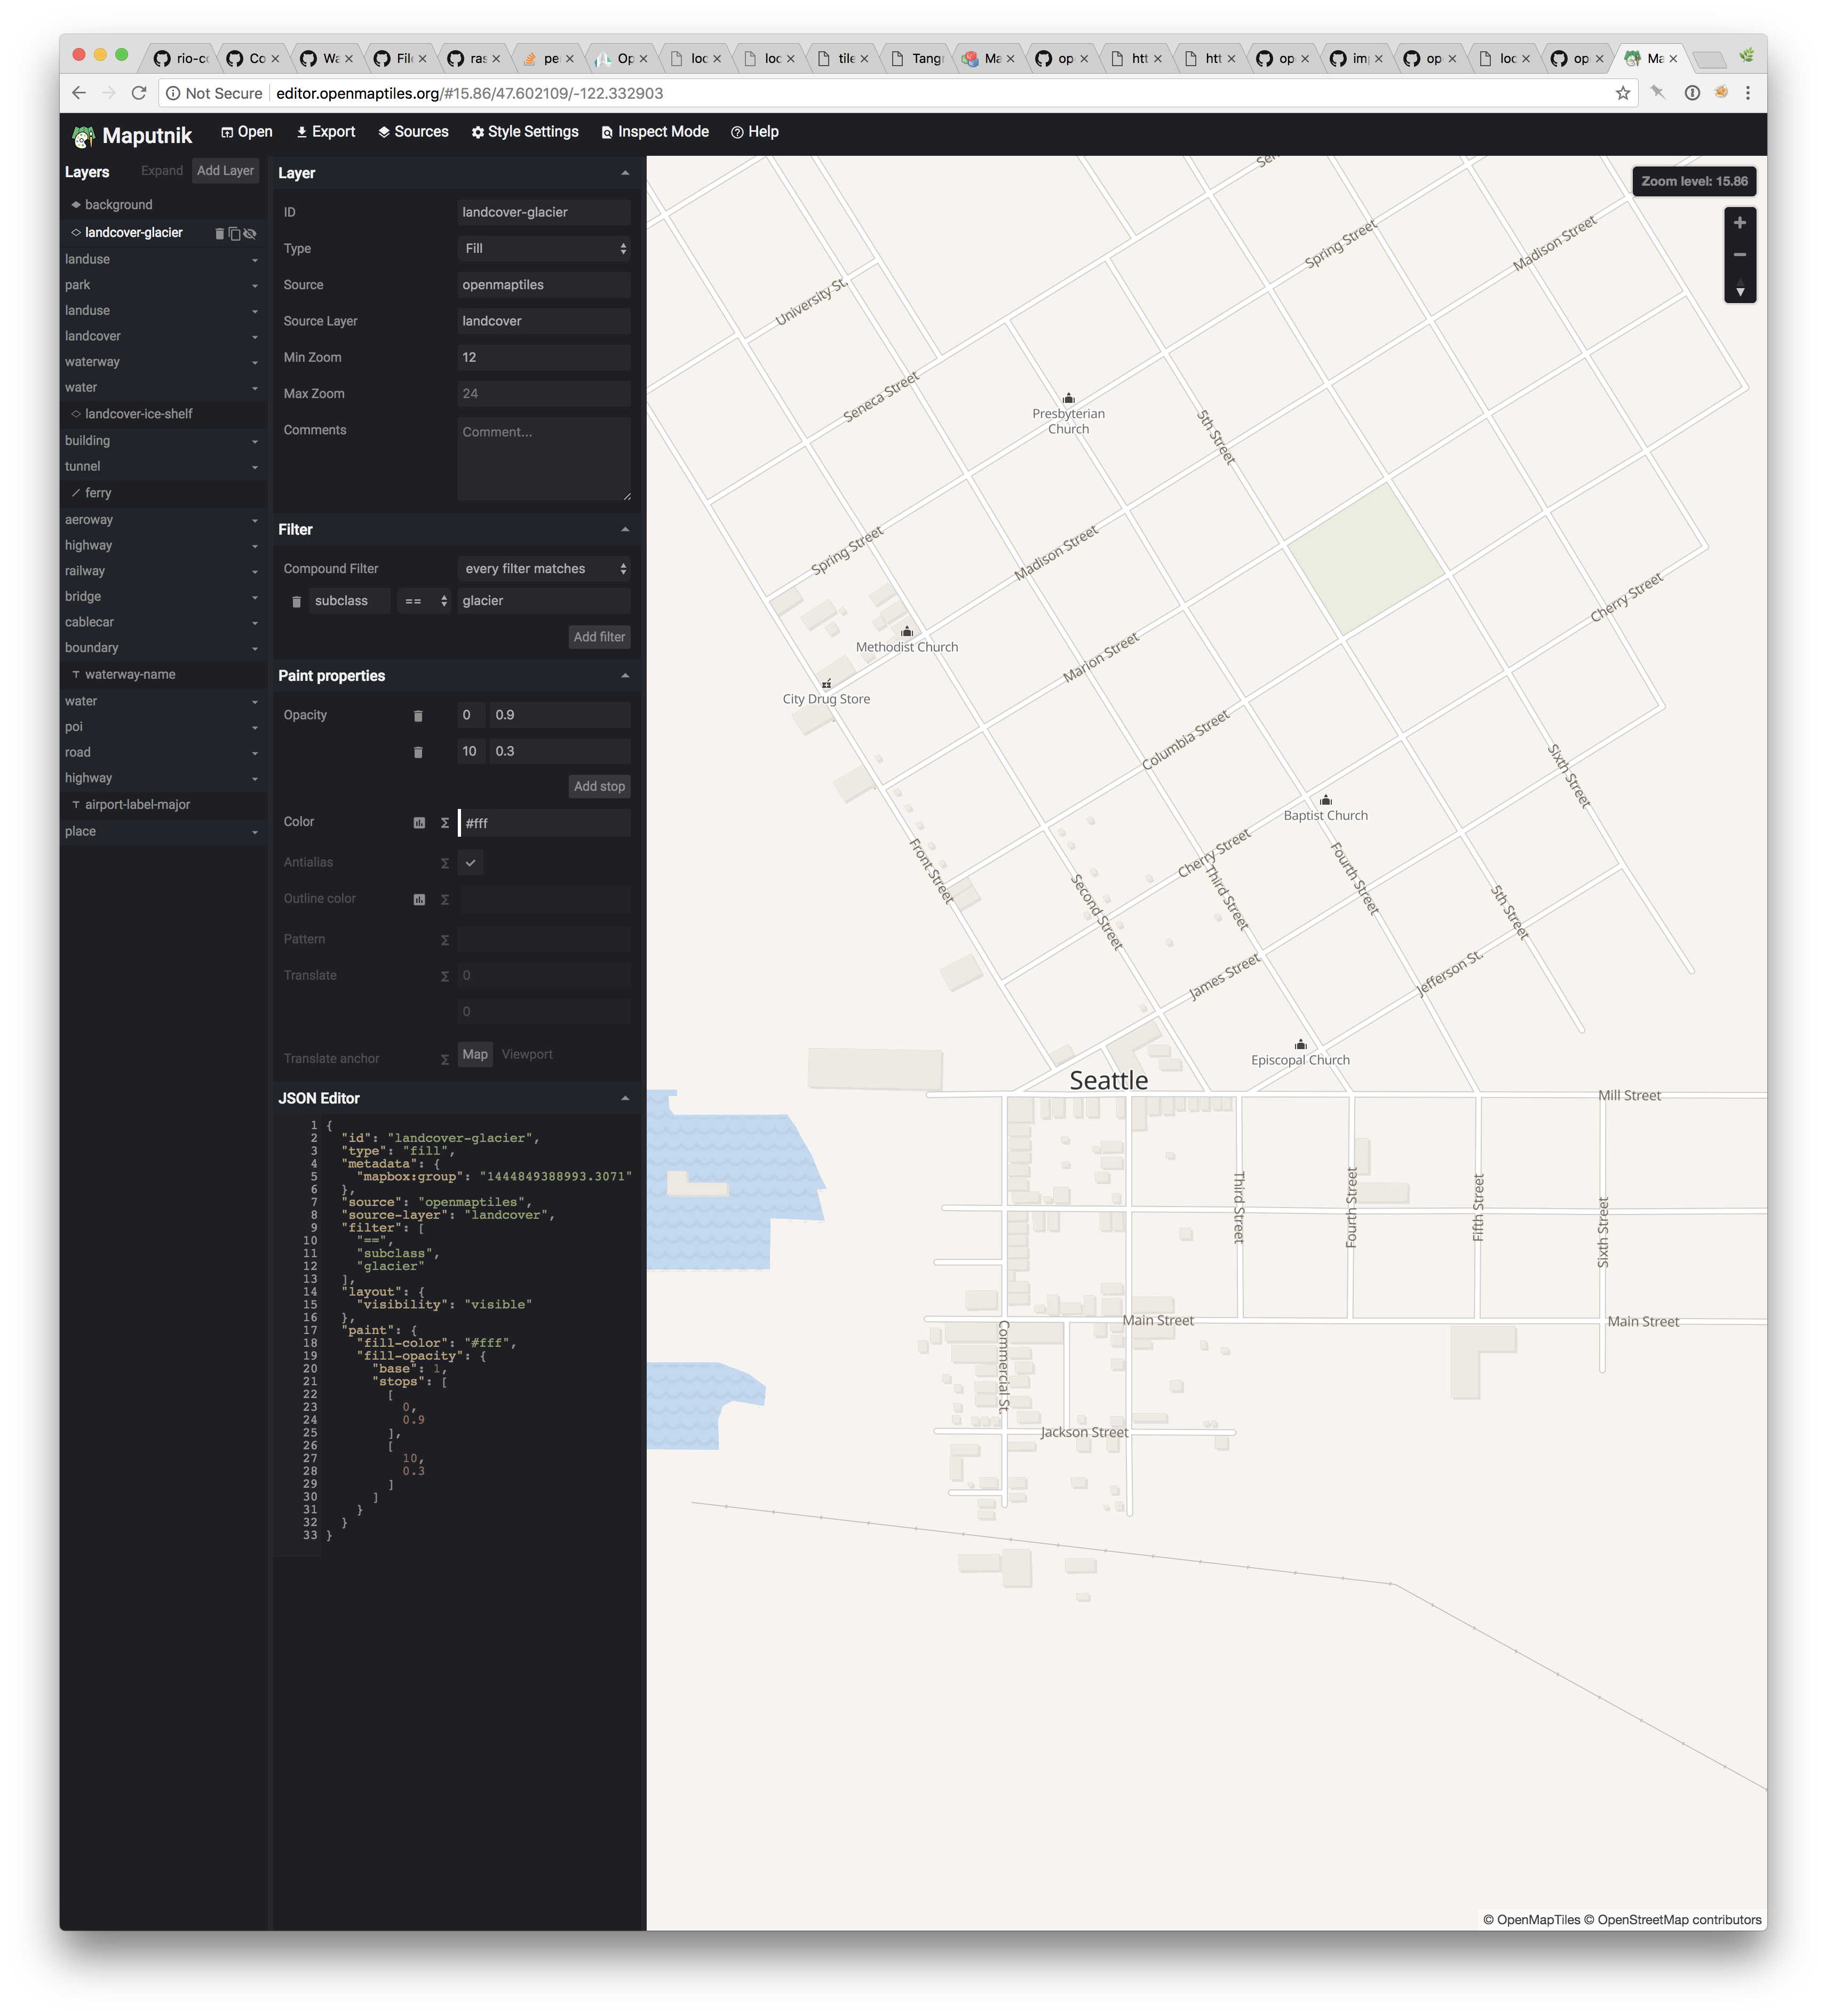Enter Inspect Mode from the top bar
The height and width of the screenshot is (2016, 1827).
coord(655,131)
